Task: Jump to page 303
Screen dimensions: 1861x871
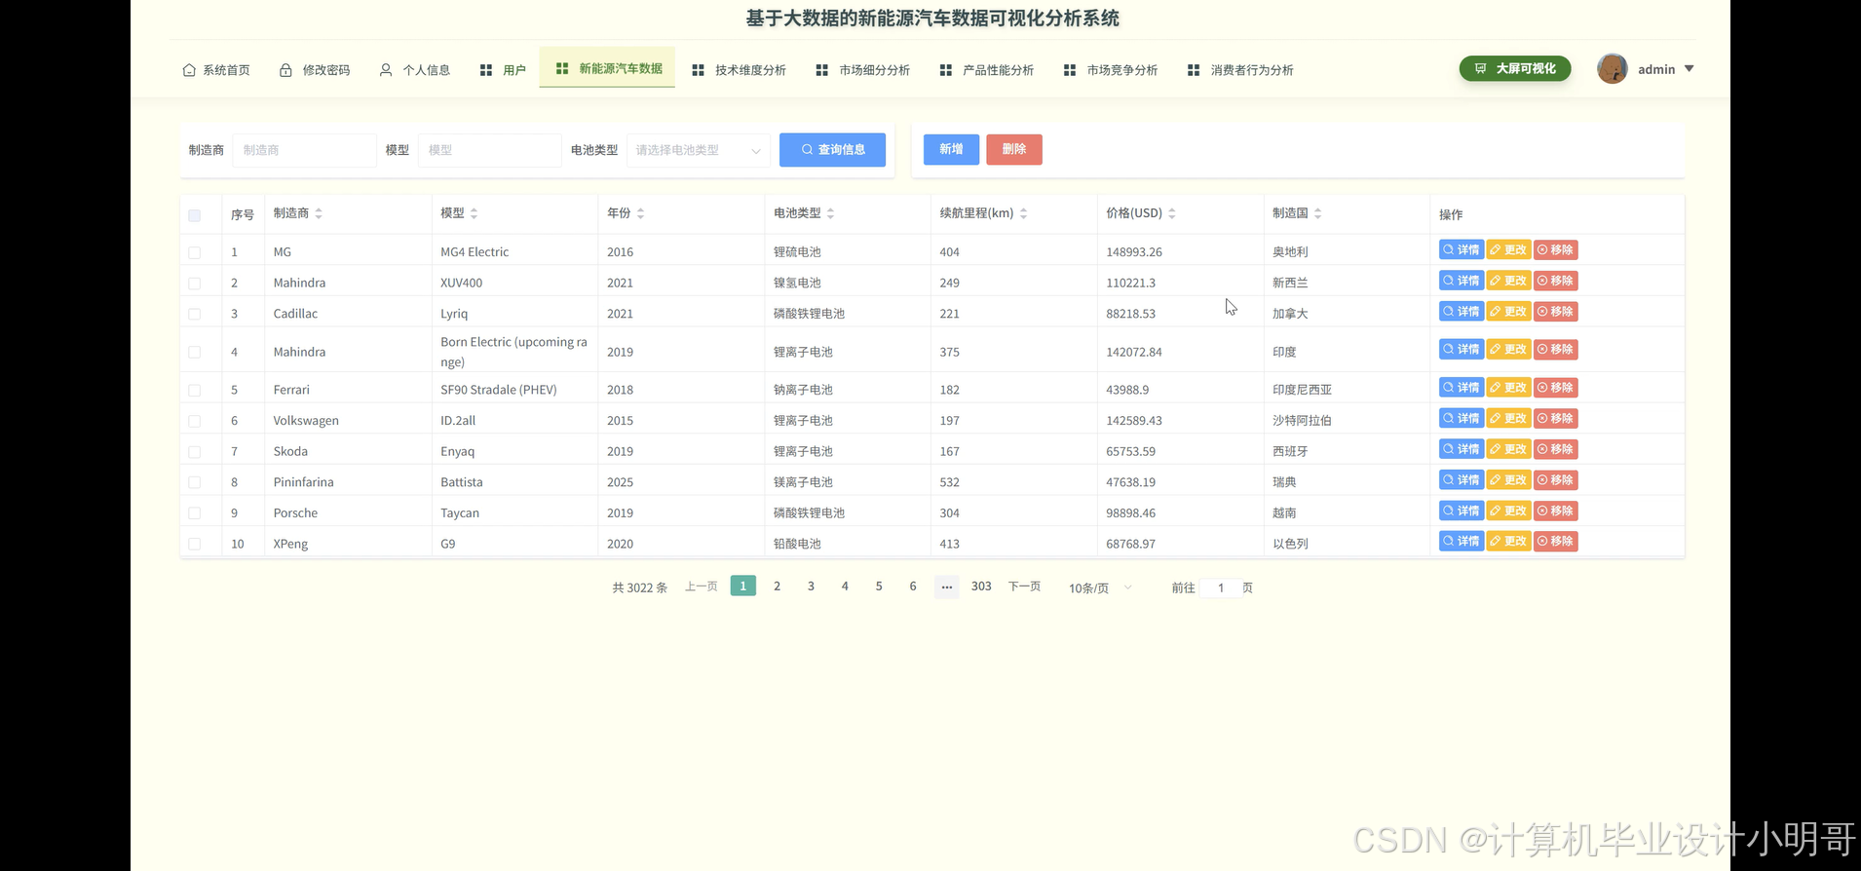Action: pyautogui.click(x=981, y=587)
